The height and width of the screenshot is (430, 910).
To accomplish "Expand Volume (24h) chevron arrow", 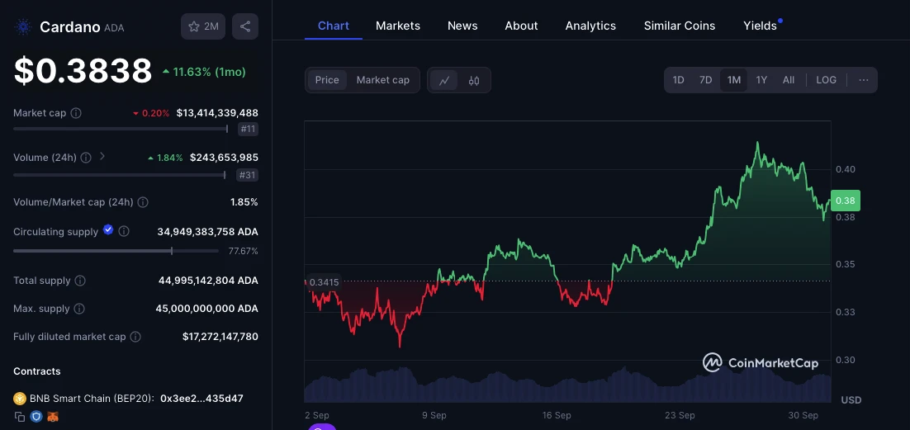I will [x=102, y=156].
